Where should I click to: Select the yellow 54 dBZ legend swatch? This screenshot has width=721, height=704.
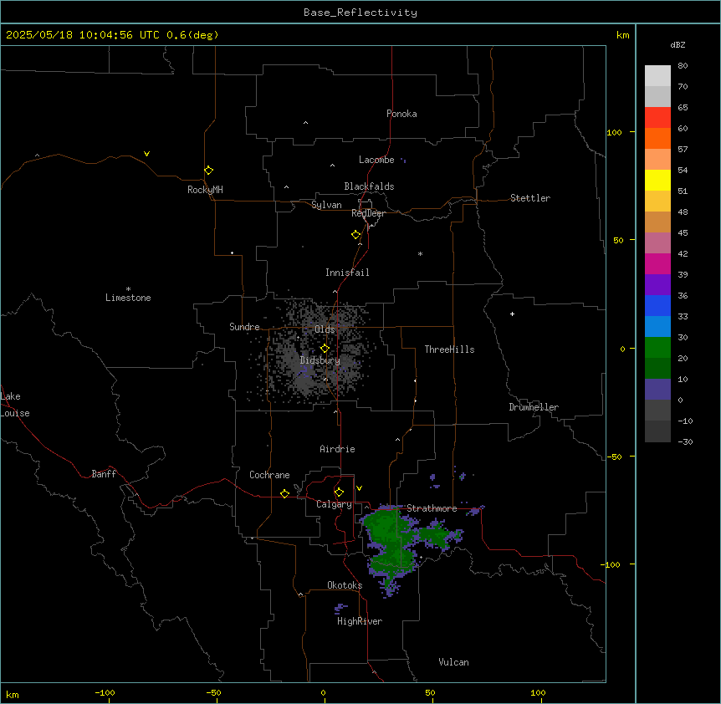click(x=657, y=180)
